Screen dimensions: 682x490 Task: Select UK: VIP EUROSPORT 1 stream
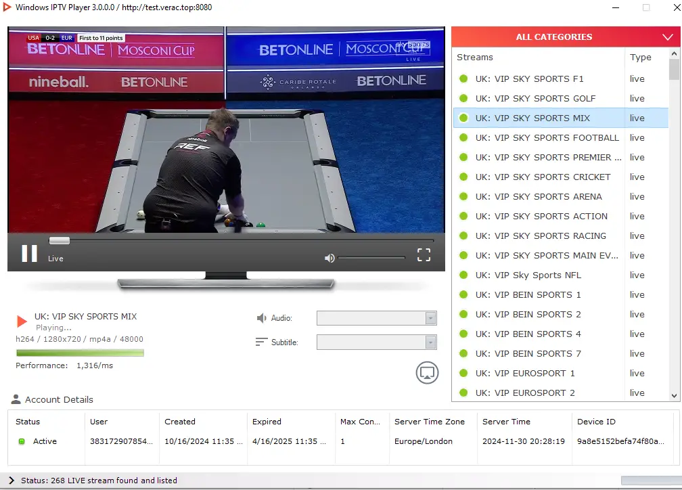(561, 373)
